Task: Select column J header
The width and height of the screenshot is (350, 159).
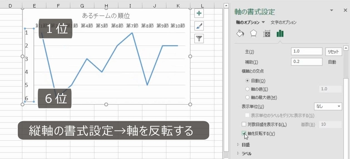Action: (154, 6)
